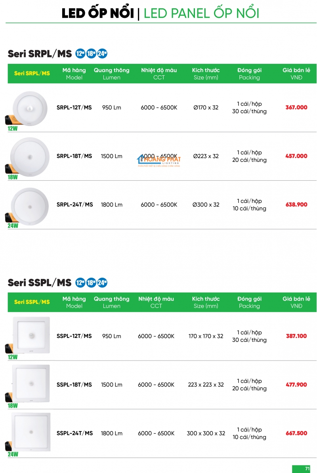Viewport: 317px width, 473px height.
Task: Click the price 367.000
Action: [x=296, y=107]
